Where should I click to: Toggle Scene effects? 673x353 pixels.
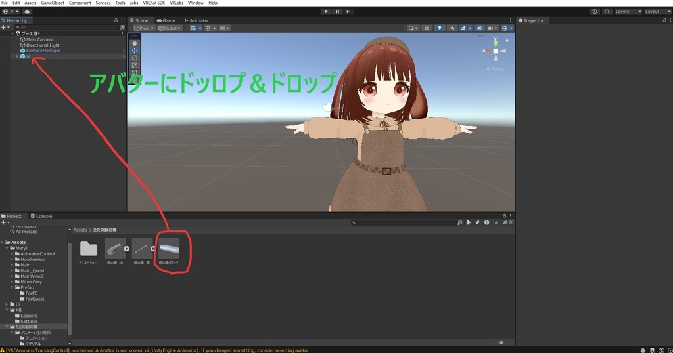pos(463,28)
